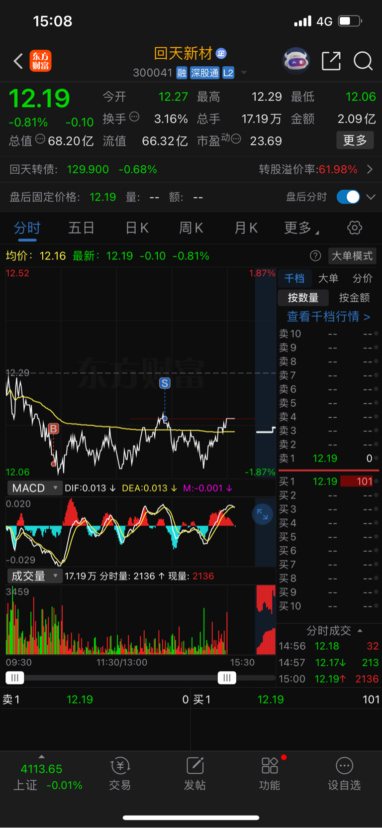Viewport: 382px width, 828px height.
Task: Tap the 15:00 trade record row
Action: coord(328,679)
